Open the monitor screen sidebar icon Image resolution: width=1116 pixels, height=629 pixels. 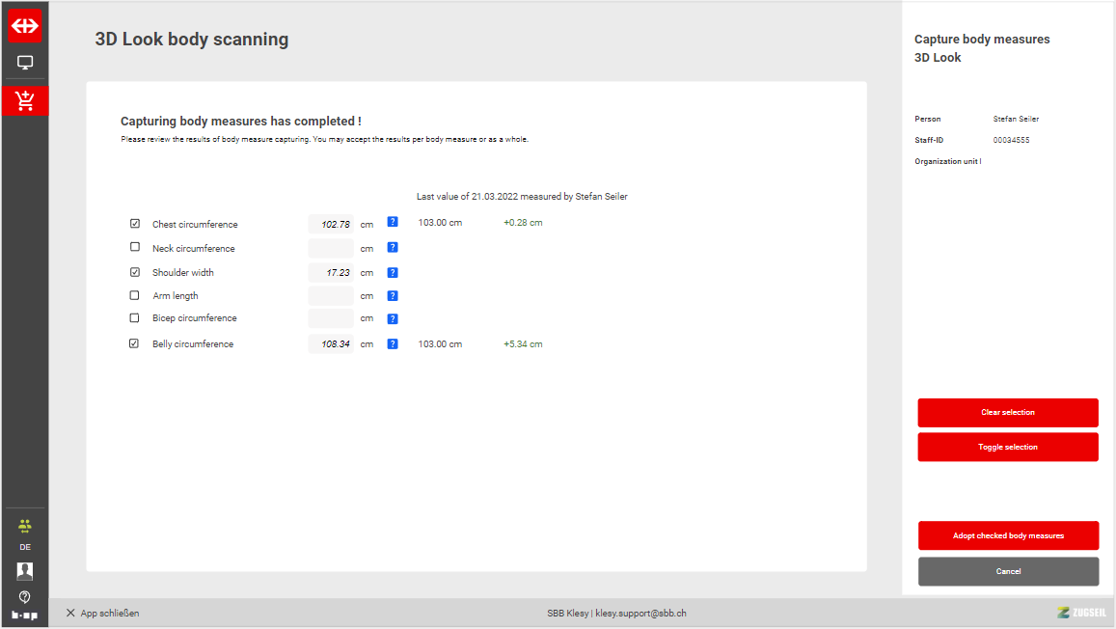25,63
